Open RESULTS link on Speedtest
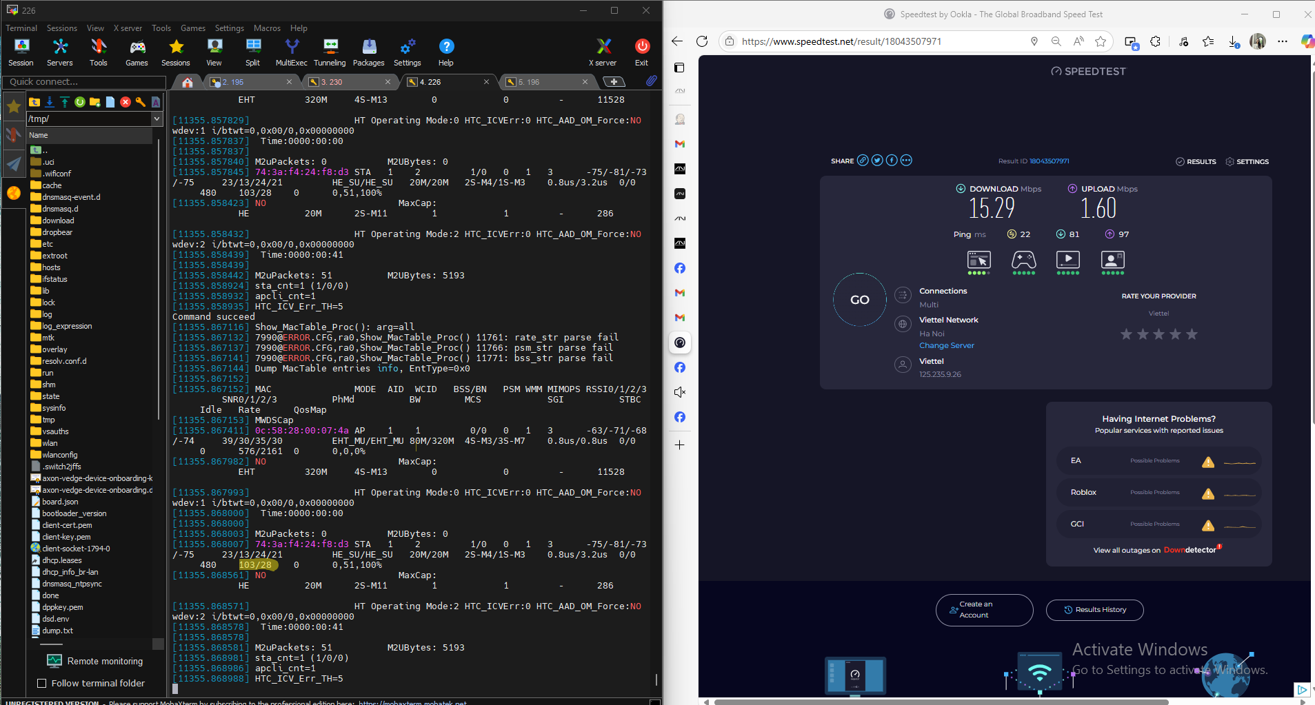Screen dimensions: 1315x705 [1196, 161]
